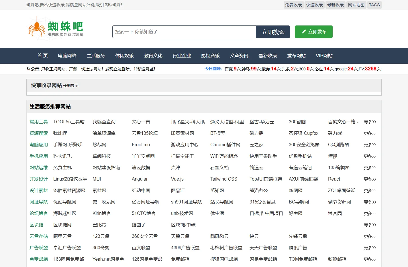
Task: Open the 站长导航网 link
Action: [222, 202]
